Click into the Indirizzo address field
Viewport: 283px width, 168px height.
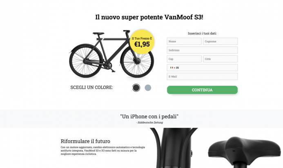pyautogui.click(x=202, y=50)
